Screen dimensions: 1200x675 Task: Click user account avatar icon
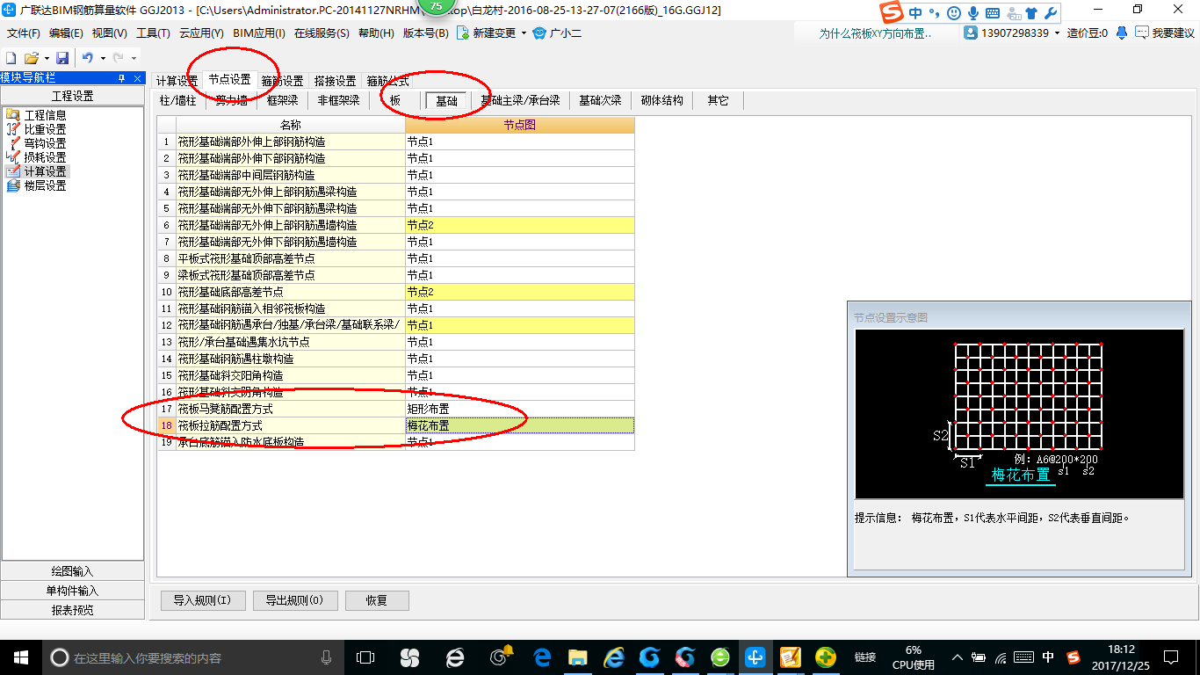971,33
